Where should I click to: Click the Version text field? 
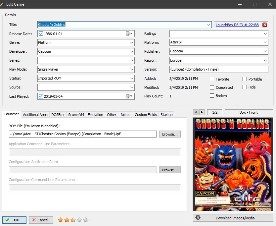coord(219,69)
